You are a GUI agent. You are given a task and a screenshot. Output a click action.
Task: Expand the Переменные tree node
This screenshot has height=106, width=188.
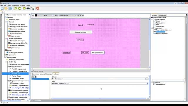pos(4,55)
